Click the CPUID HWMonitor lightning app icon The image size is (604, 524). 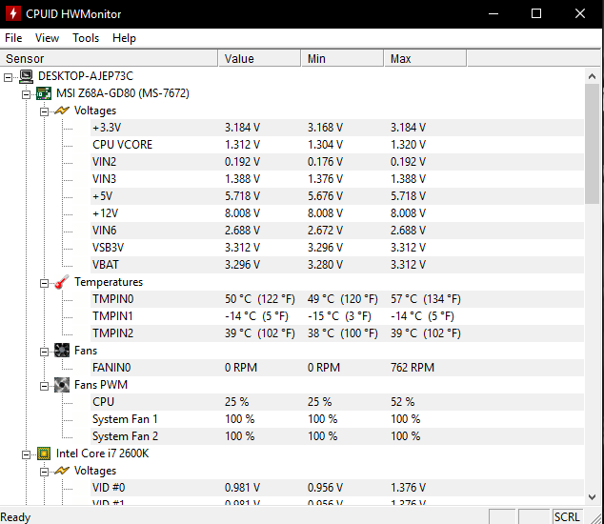[x=13, y=14]
